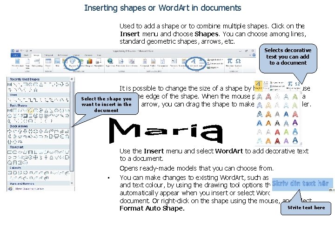
Task: Switch to the Start tab
Action: (x=26, y=55)
